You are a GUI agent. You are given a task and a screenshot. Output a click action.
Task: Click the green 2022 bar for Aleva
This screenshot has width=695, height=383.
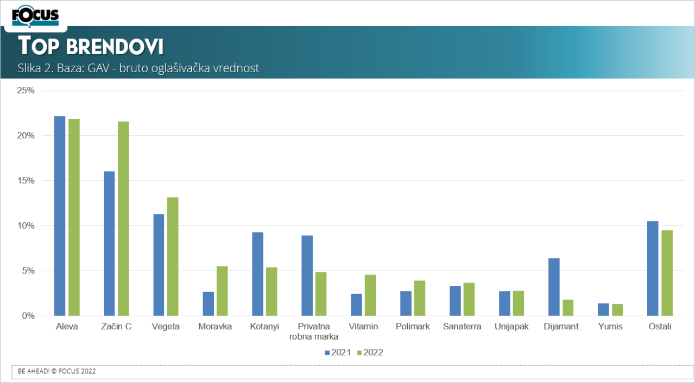74,217
